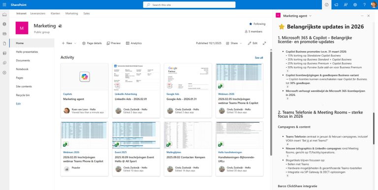Click the LinkedIn Advertising category link
The image size is (378, 190).
(x=126, y=94)
